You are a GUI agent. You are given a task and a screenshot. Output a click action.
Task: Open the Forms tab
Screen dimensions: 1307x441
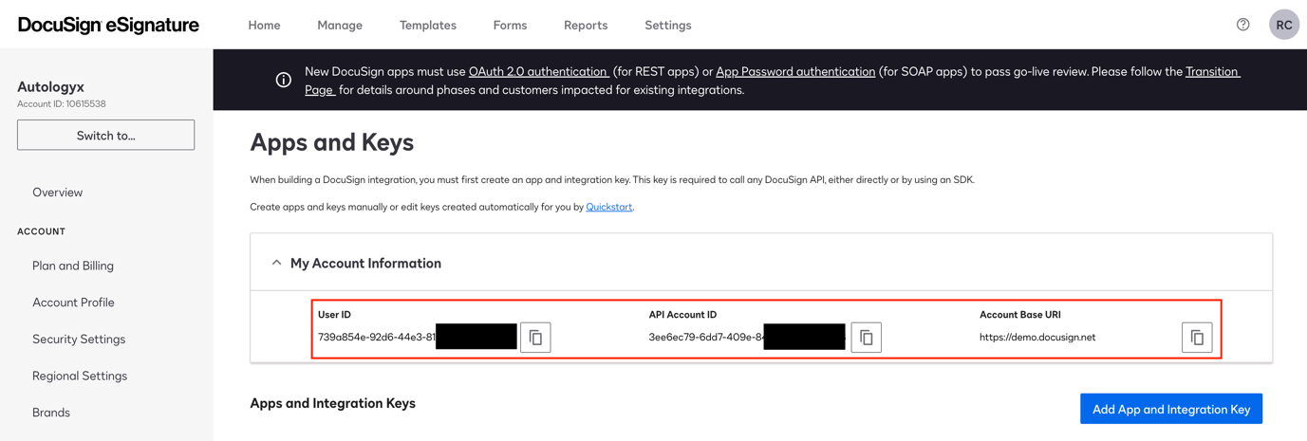[510, 26]
